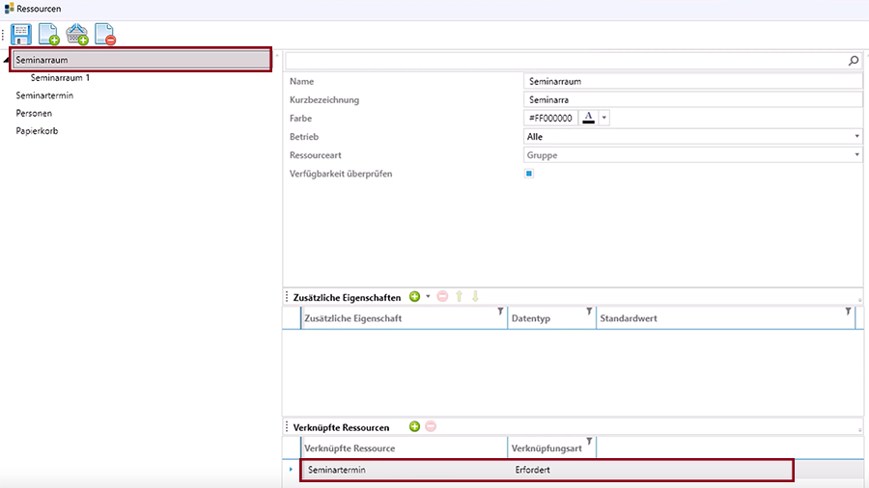
Task: Filter the Datentyp column
Action: point(589,312)
